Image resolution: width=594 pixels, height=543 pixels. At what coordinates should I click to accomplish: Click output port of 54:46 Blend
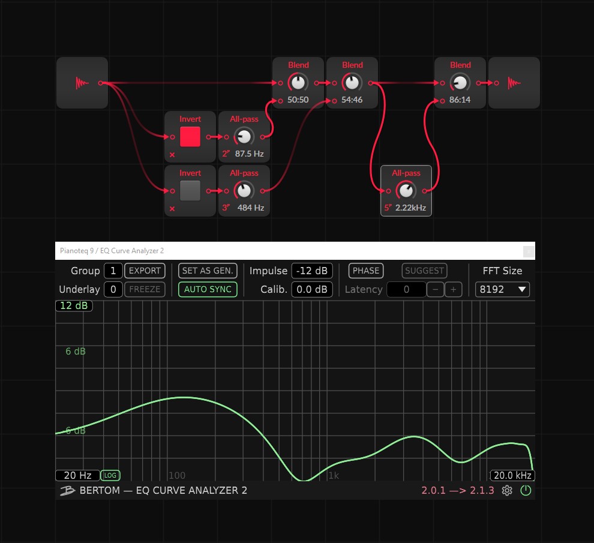(x=370, y=83)
